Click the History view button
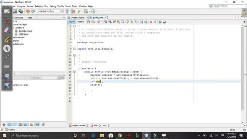This screenshot has width=247, height=139. click(x=81, y=22)
